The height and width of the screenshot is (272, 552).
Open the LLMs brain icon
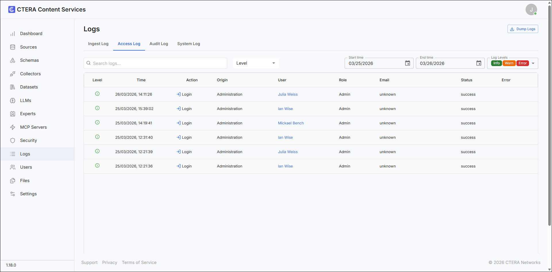click(x=13, y=101)
